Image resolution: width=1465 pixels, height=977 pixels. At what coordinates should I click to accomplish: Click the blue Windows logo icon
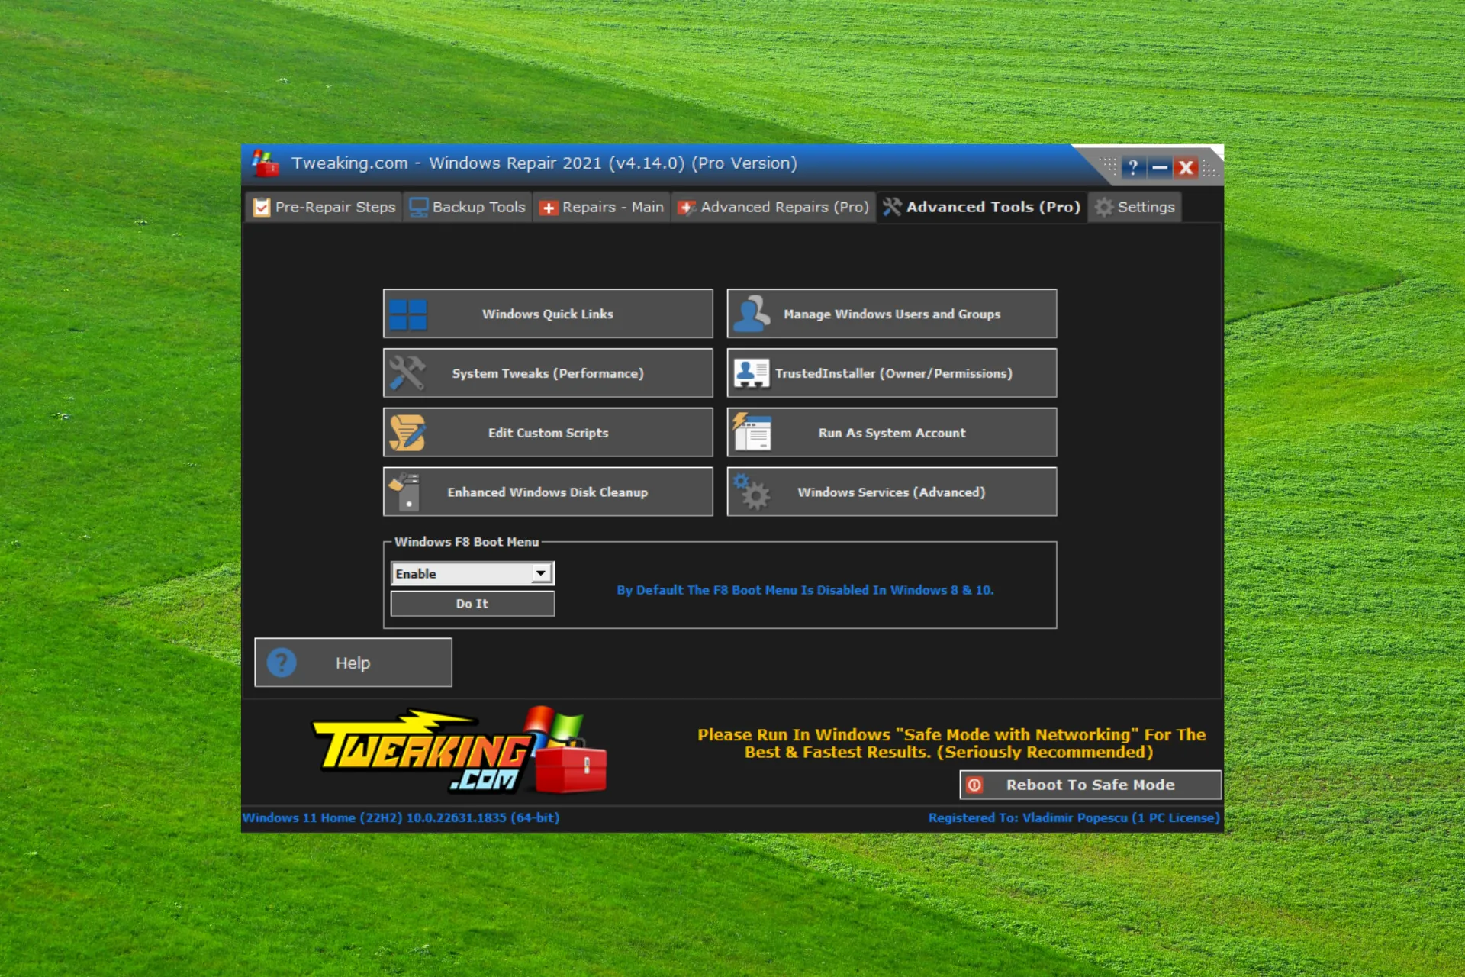click(408, 314)
